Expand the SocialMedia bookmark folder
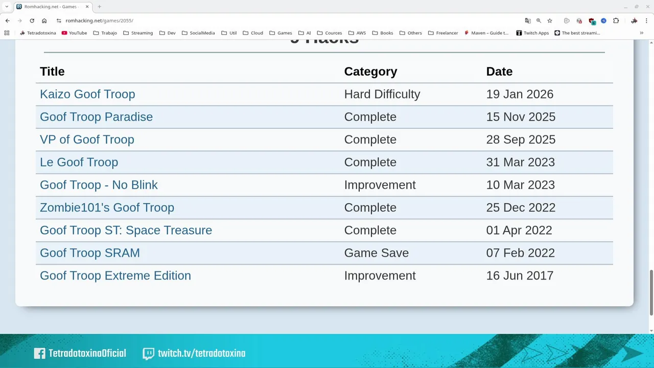Screen dimensions: 654x368 tap(198, 33)
